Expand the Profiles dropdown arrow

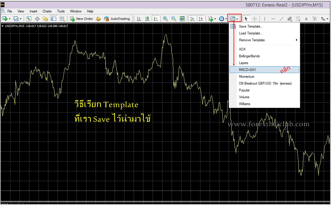(x=20, y=19)
